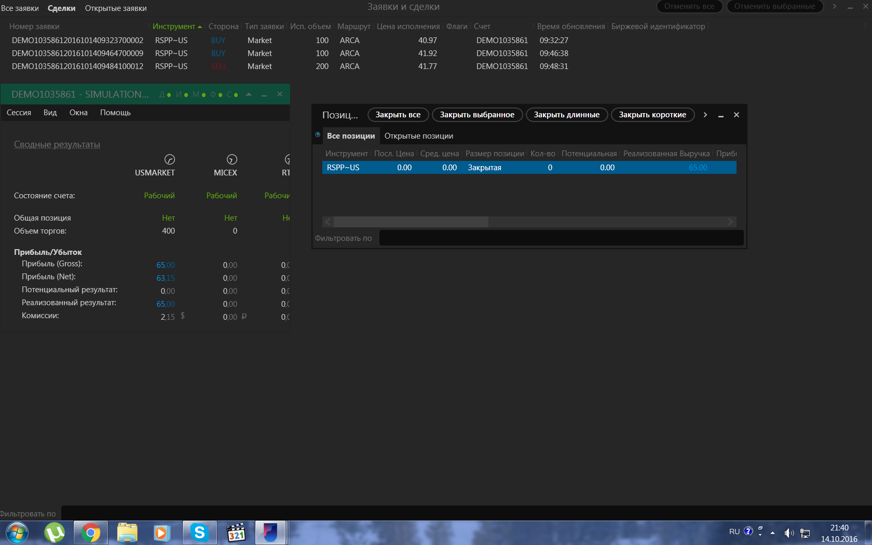Click the volume icon in system tray
The height and width of the screenshot is (545, 872).
(789, 533)
